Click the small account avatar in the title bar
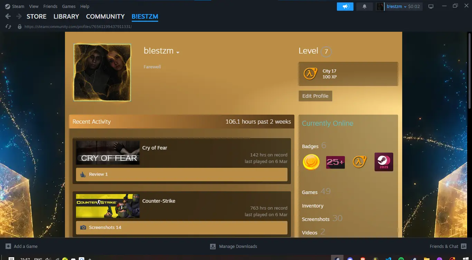 pos(380,6)
